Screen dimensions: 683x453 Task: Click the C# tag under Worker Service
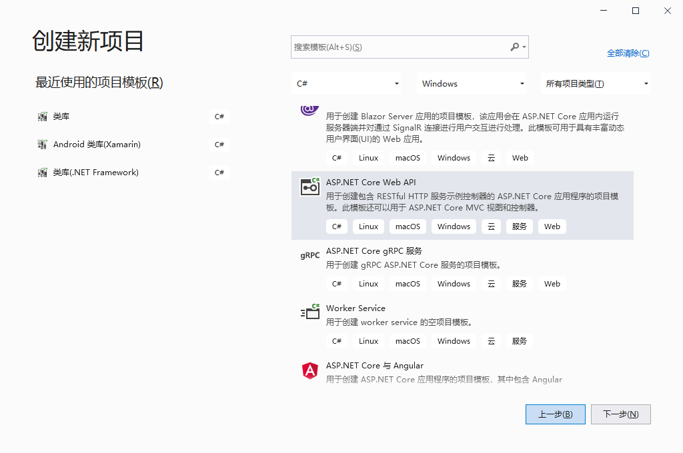(x=337, y=341)
